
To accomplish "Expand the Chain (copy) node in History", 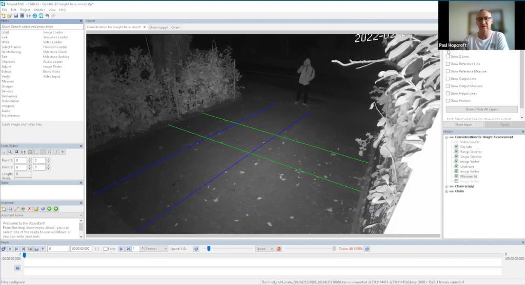I will click(x=447, y=186).
